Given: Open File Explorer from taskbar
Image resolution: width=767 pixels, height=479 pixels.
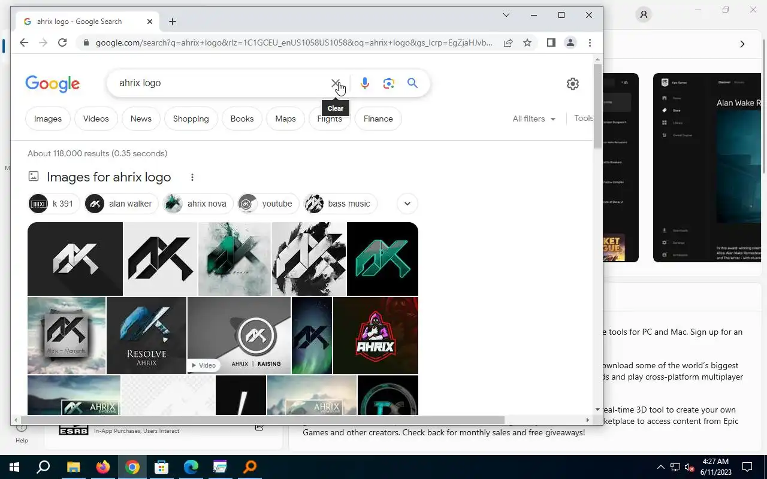Looking at the screenshot, I should 73,467.
